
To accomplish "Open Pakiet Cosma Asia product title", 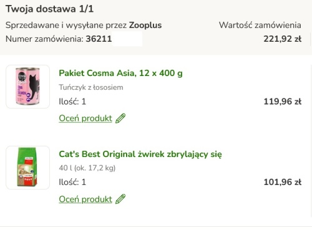I will pyautogui.click(x=120, y=73).
